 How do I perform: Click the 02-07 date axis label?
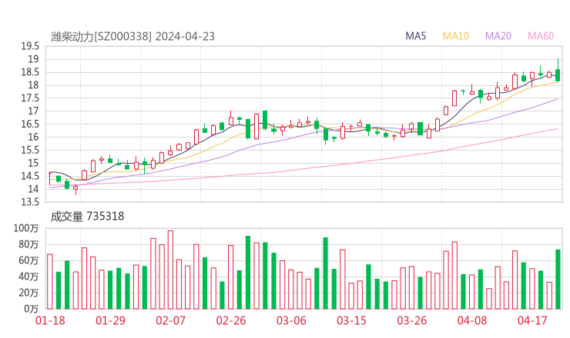pyautogui.click(x=171, y=320)
